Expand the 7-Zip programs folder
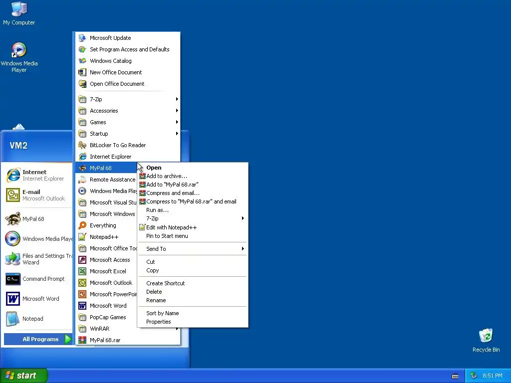 128,99
